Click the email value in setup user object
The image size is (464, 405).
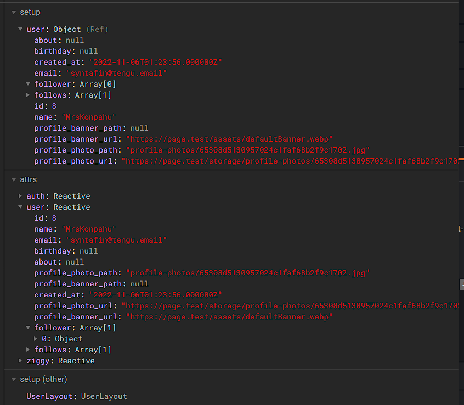116,73
